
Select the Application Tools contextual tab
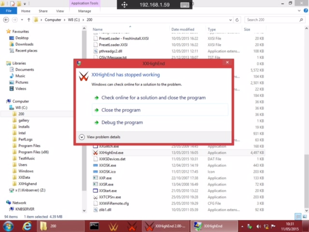pyautogui.click(x=85, y=3)
